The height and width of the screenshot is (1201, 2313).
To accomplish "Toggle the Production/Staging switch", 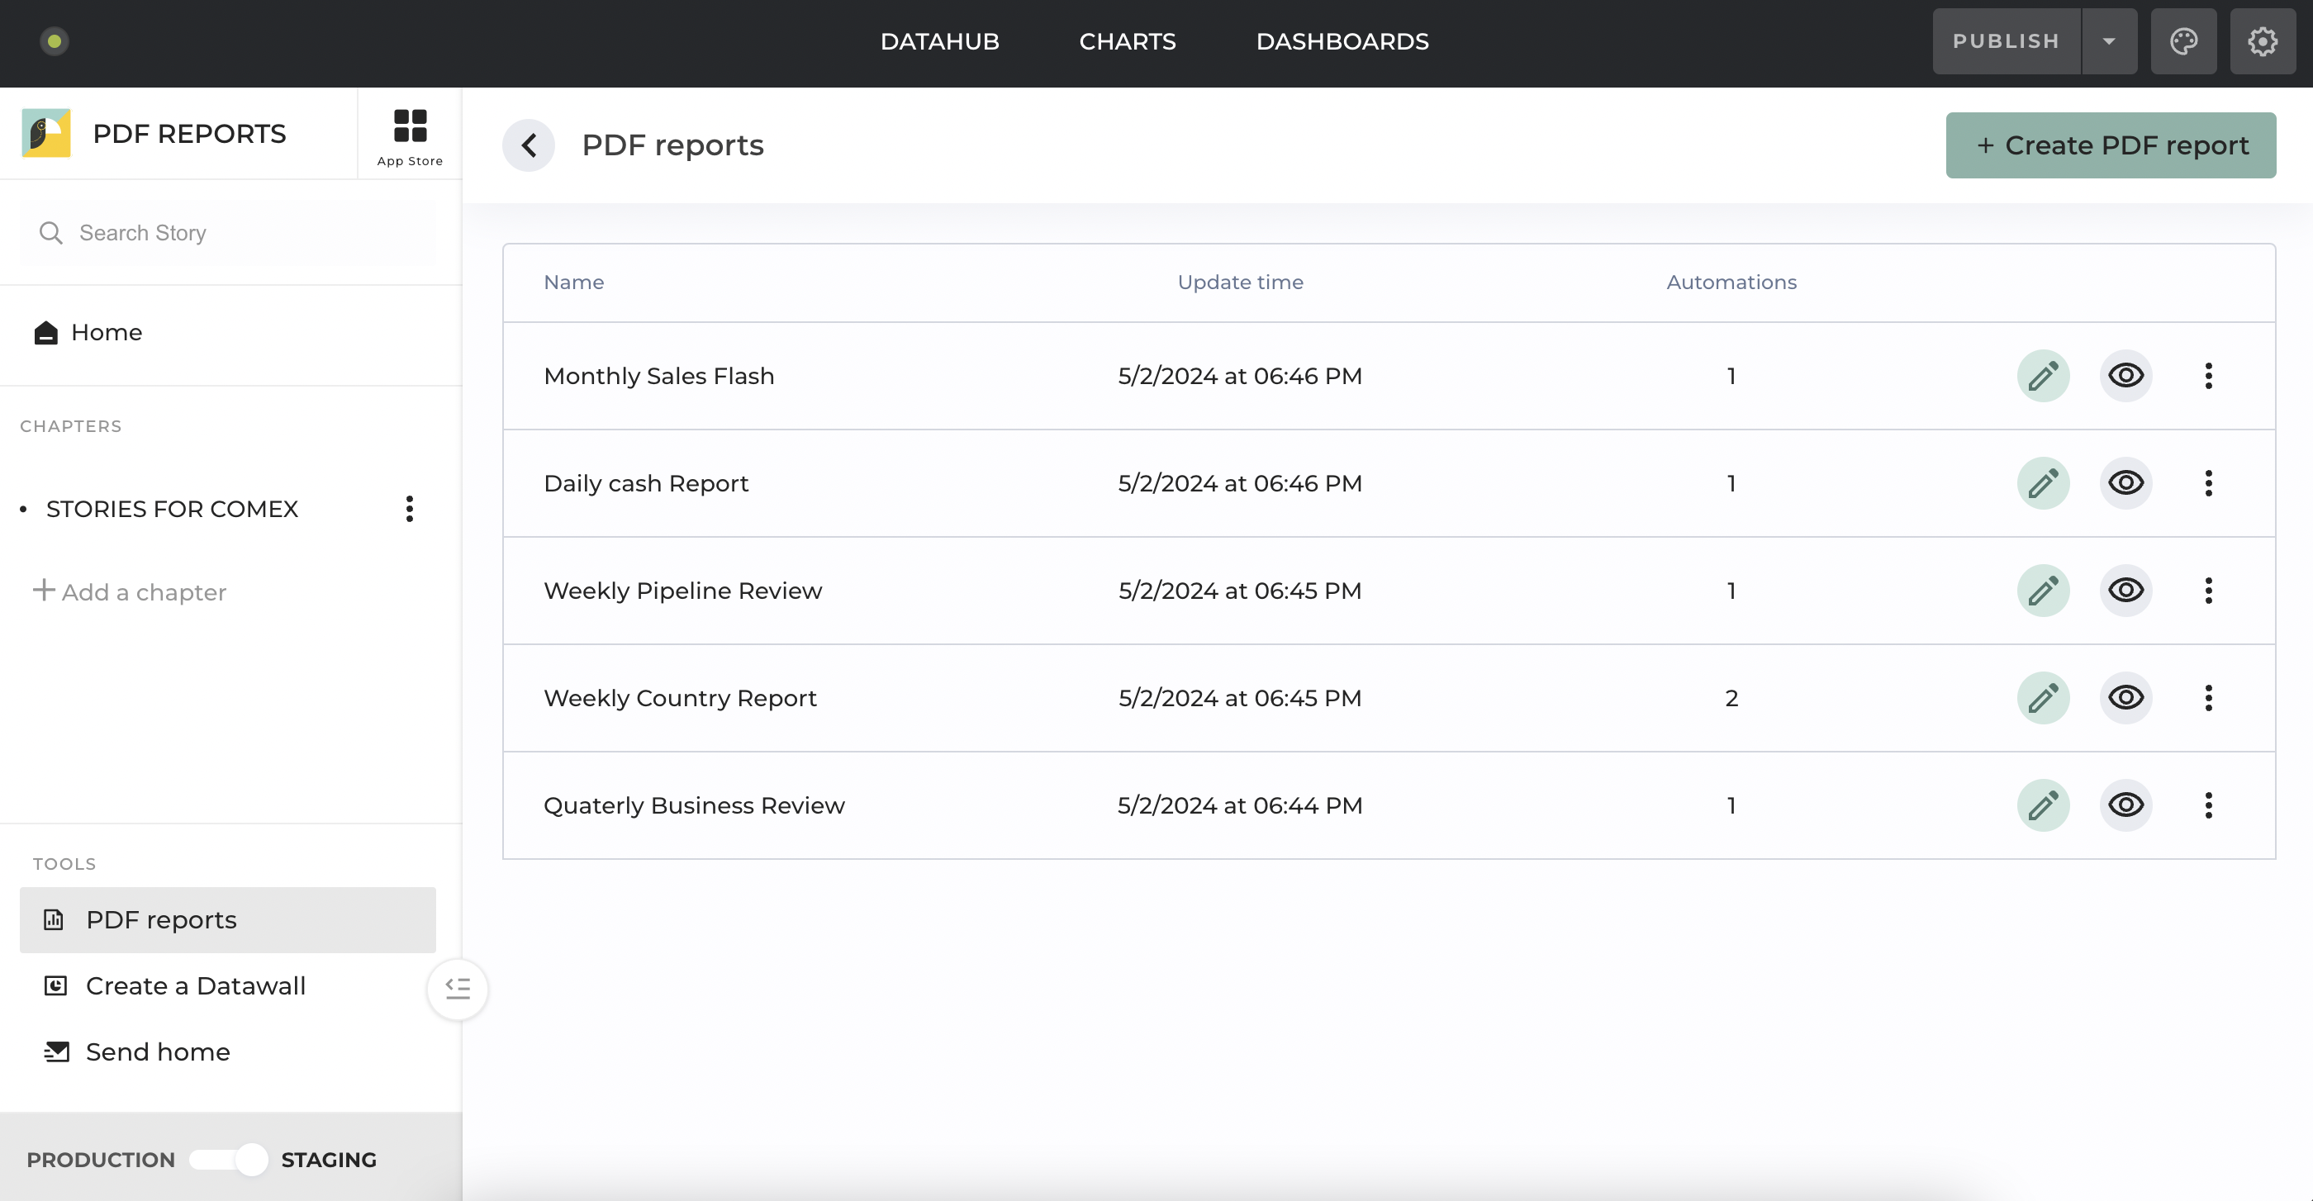I will [x=229, y=1159].
